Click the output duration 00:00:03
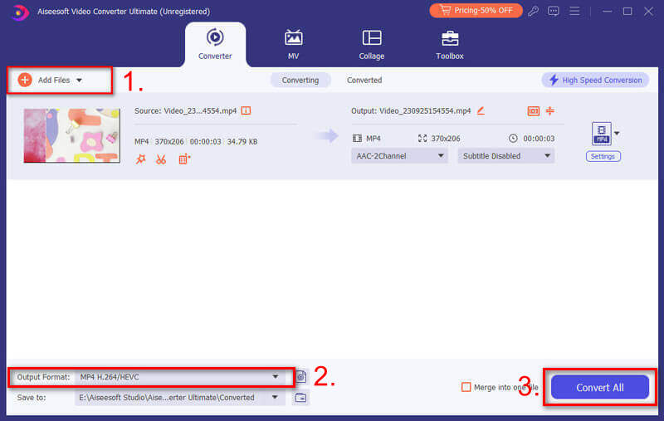 point(539,139)
